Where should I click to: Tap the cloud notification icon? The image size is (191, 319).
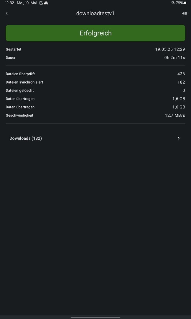[x=46, y=3]
